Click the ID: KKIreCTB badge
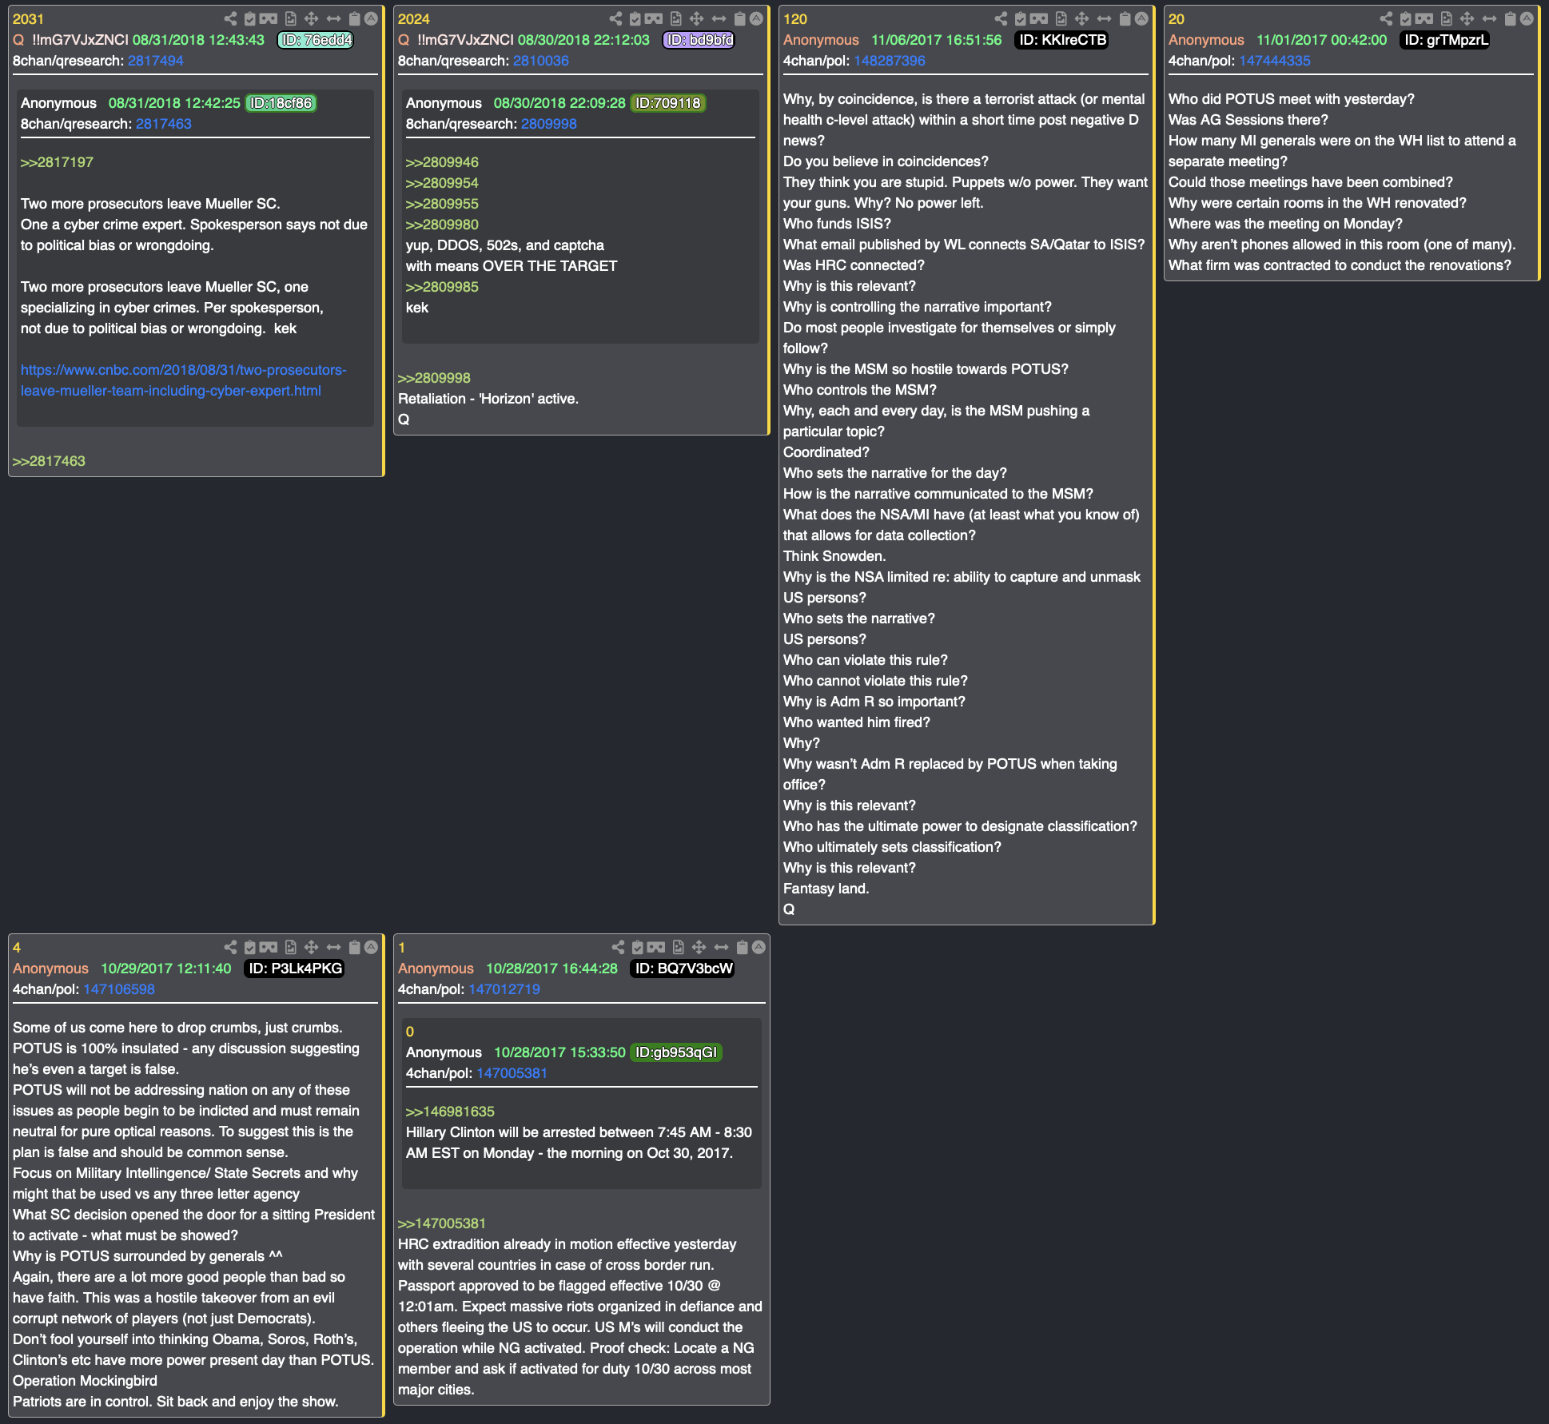1549x1424 pixels. (1061, 40)
